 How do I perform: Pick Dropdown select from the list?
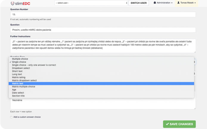[x=101, y=68]
